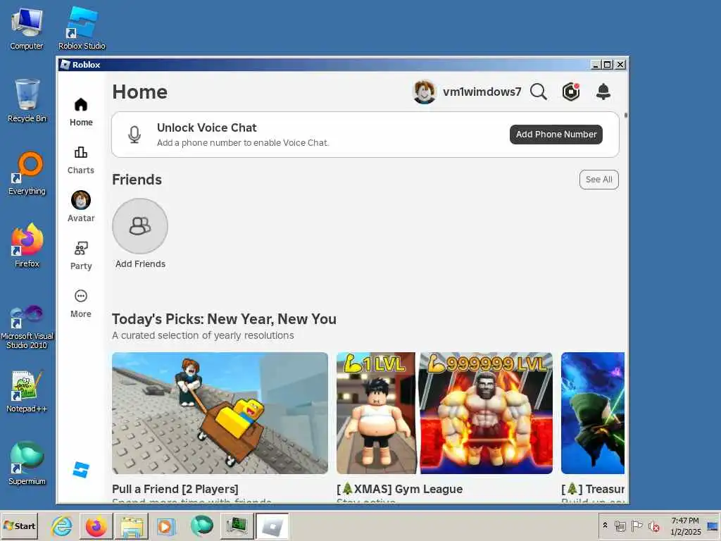This screenshot has width=721, height=541.
Task: Click 'Add a phone number to enable Voice Chat.'
Action: coord(243,142)
